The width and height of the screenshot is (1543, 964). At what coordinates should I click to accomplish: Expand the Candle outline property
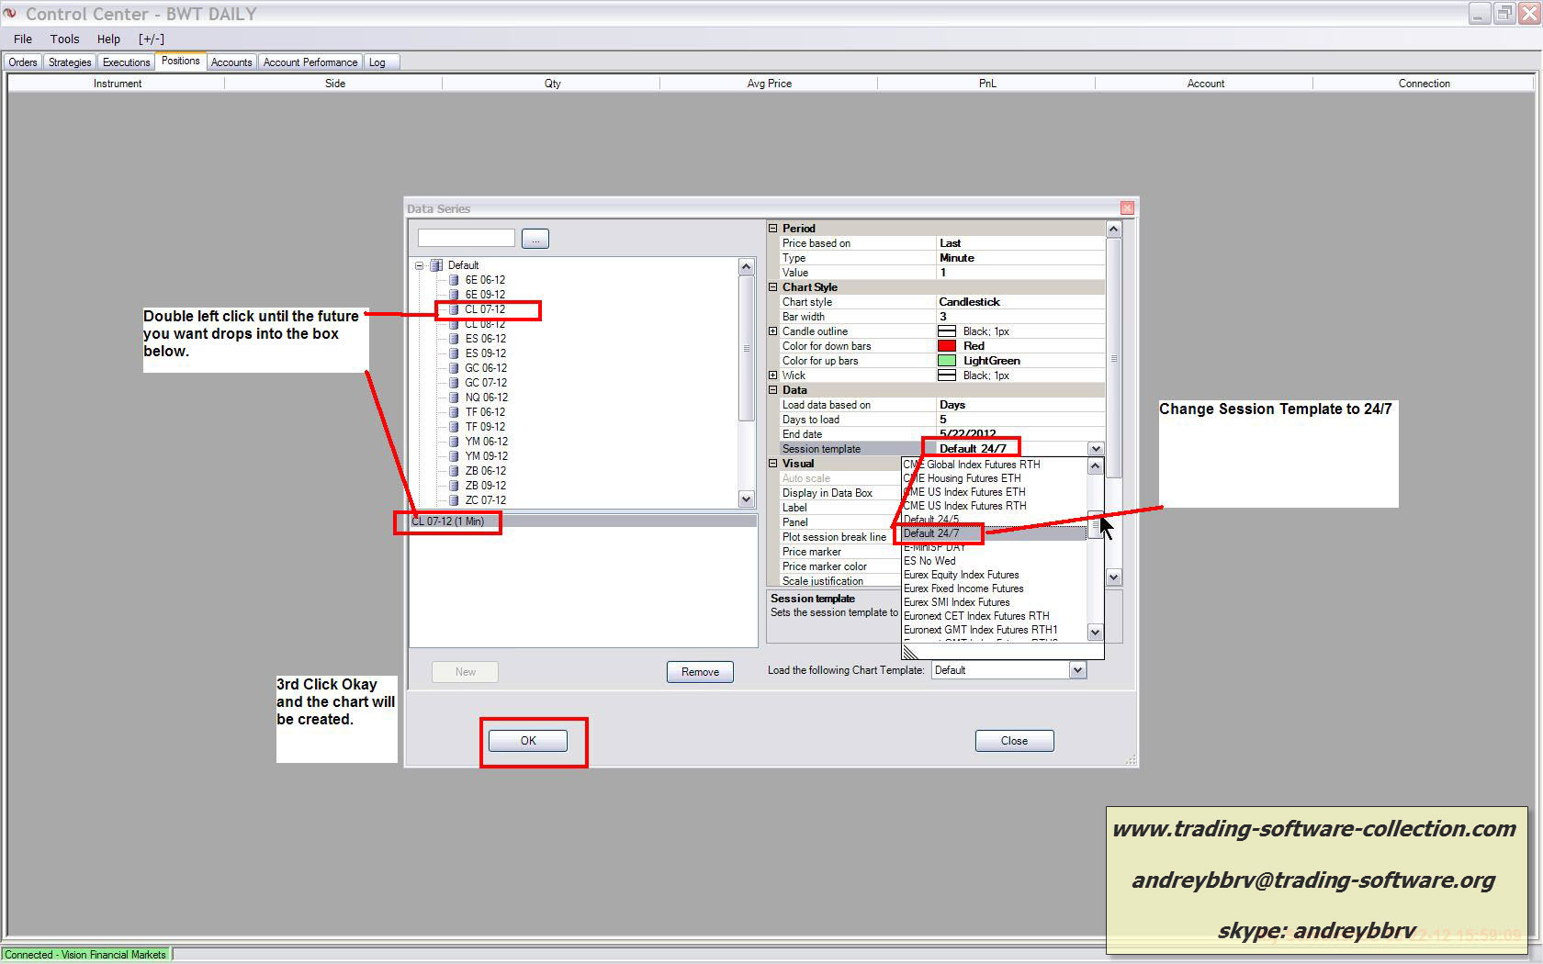coord(773,331)
